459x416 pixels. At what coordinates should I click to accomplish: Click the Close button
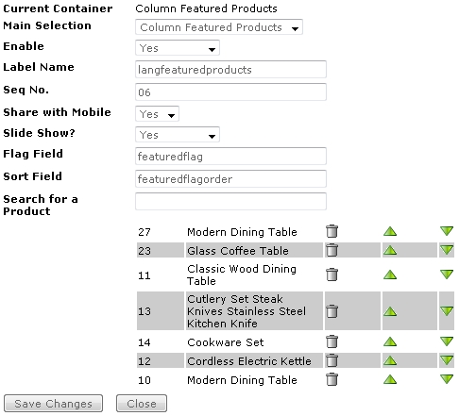[x=142, y=404]
